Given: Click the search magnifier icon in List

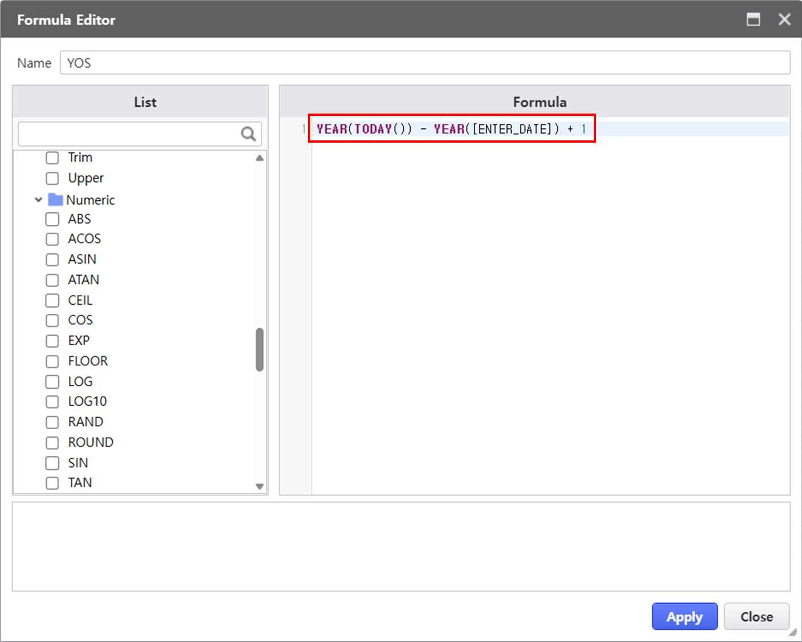Looking at the screenshot, I should pyautogui.click(x=248, y=134).
